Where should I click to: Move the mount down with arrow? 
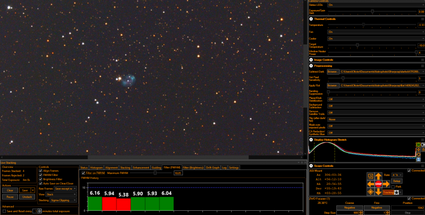tap(378, 192)
